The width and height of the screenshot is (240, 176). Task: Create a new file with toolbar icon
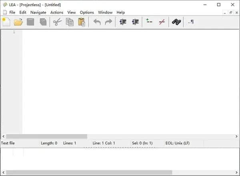coord(6,22)
